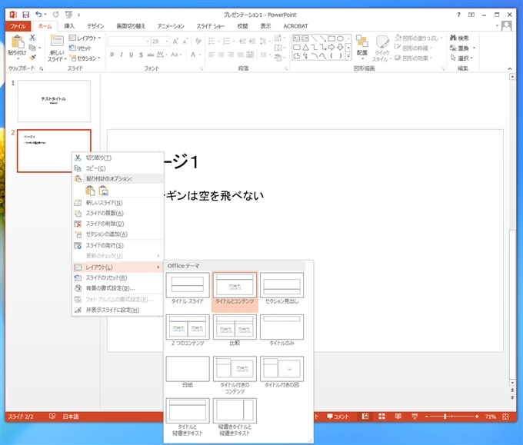Open the File (ファイル) tab
The width and height of the screenshot is (523, 445).
coord(18,26)
